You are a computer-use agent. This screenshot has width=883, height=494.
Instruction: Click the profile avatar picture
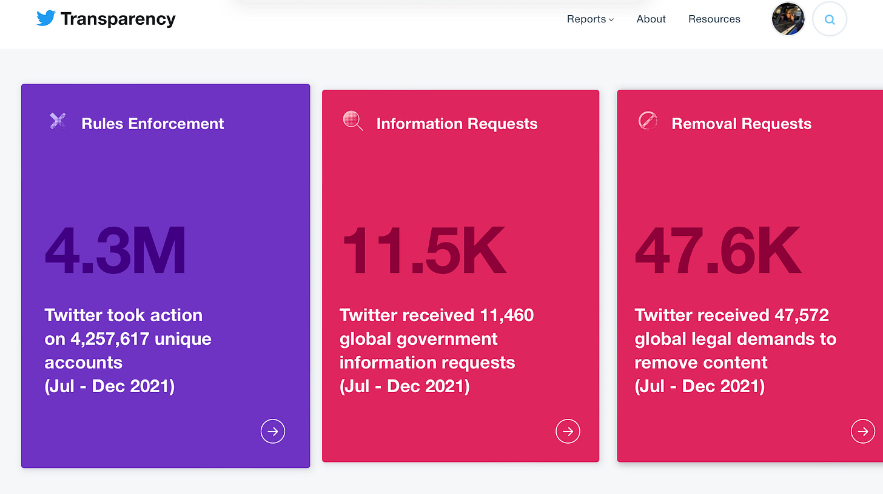click(x=788, y=19)
